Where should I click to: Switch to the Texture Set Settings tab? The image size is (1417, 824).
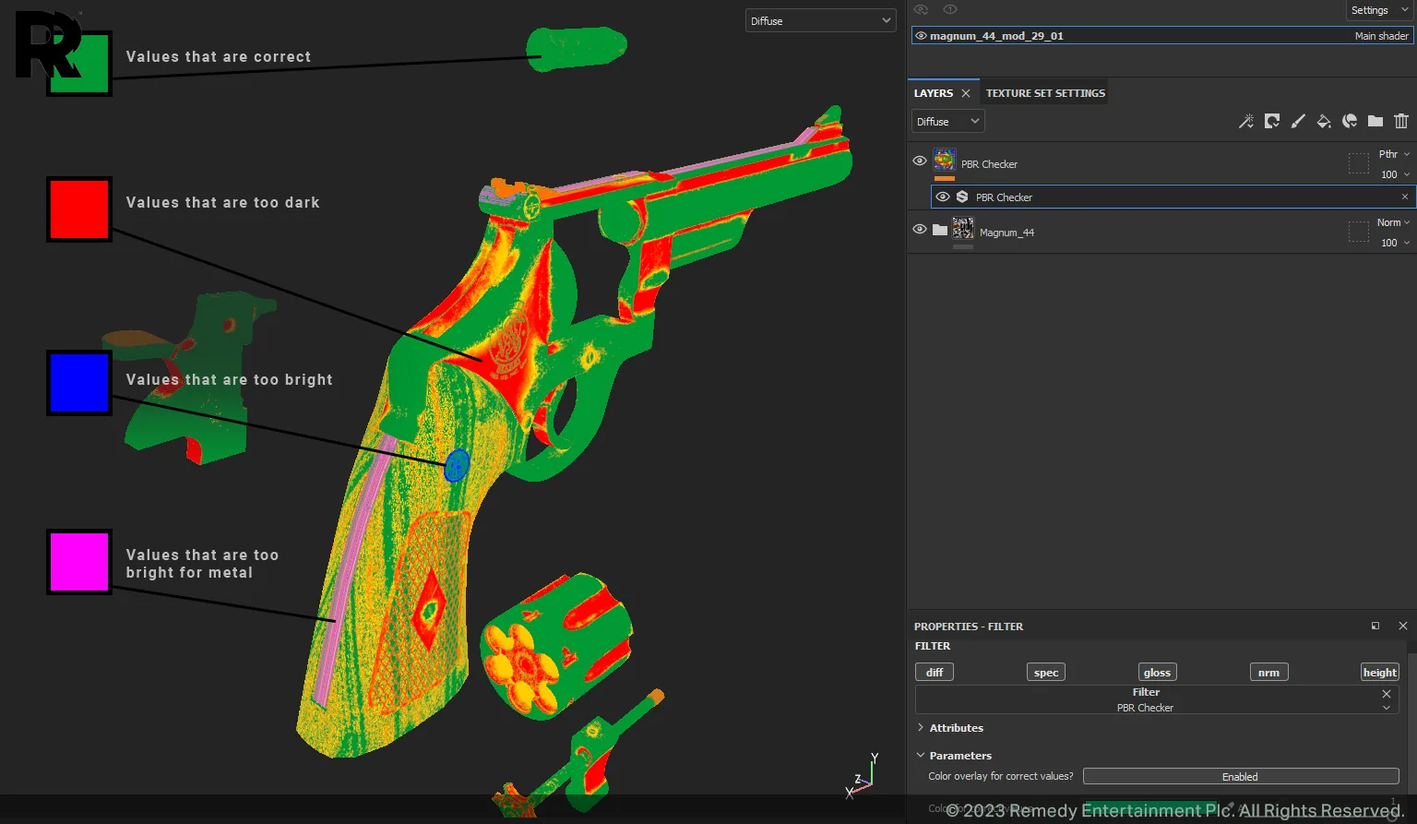click(x=1045, y=93)
